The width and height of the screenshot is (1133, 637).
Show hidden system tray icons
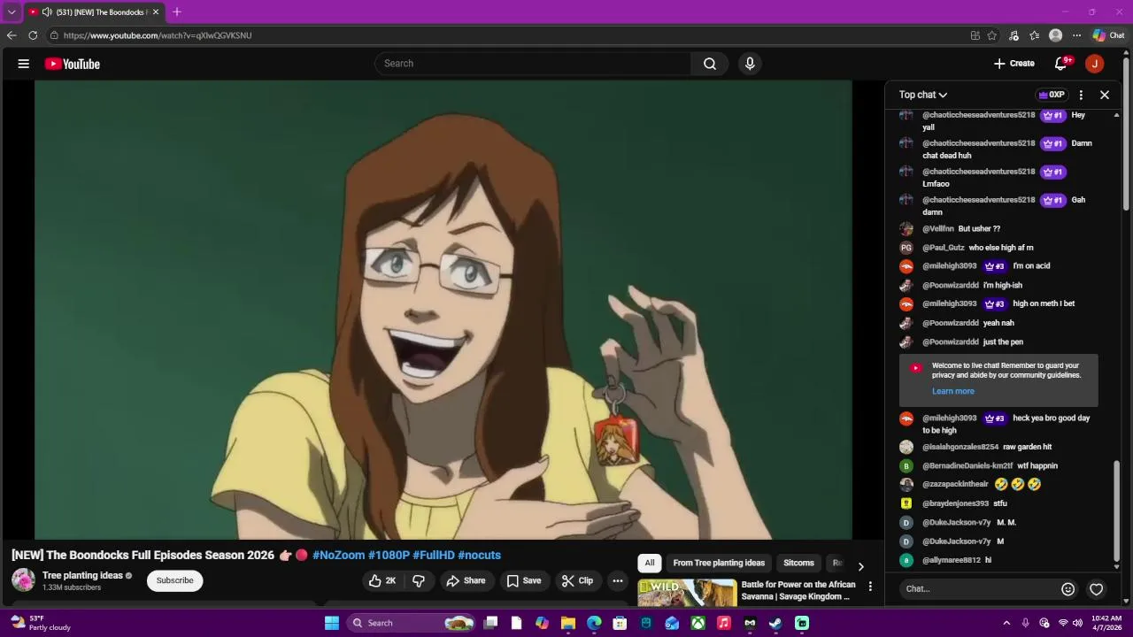coord(1006,623)
